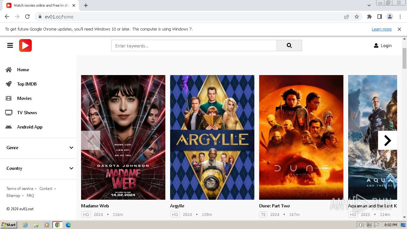The width and height of the screenshot is (407, 229).
Task: Click the Argylle title link
Action: click(x=177, y=206)
